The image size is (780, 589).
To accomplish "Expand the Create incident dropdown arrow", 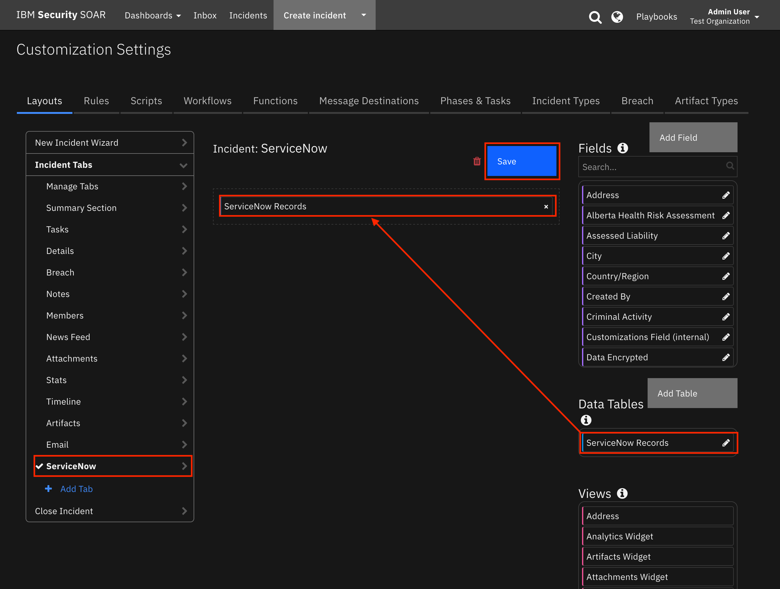I will pos(363,15).
